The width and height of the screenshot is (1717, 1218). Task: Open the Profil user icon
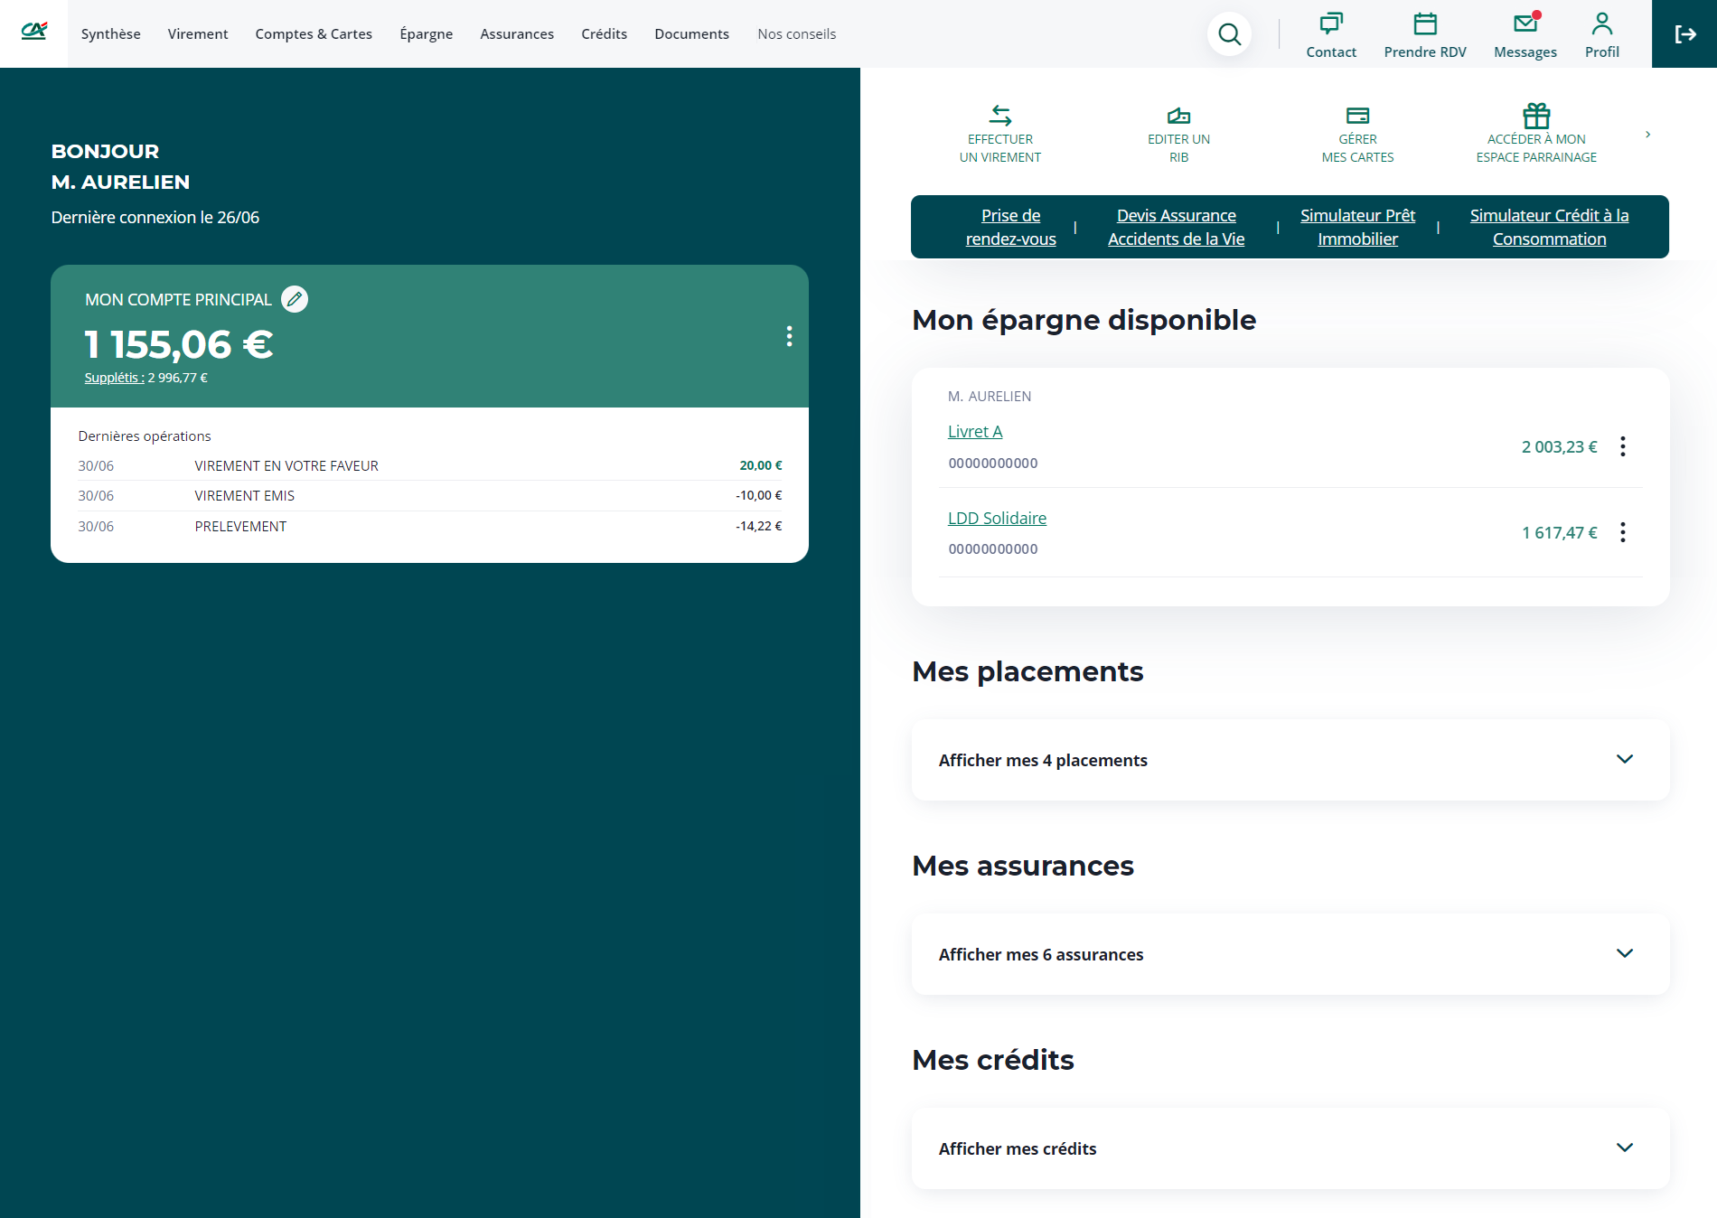pyautogui.click(x=1601, y=24)
